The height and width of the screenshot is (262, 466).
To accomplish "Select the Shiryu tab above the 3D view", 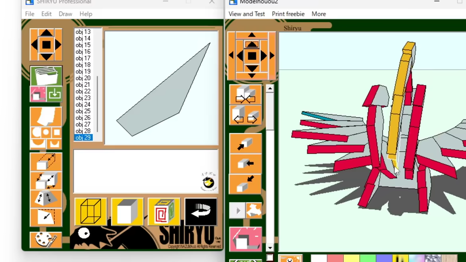I will click(x=292, y=28).
